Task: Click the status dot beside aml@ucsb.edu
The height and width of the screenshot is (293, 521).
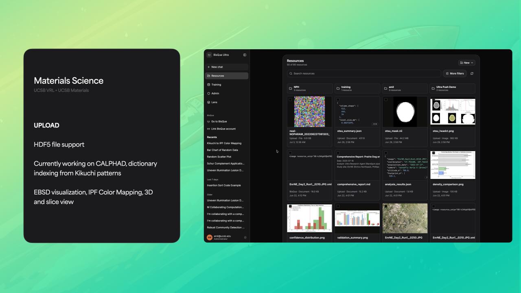Action: tap(245, 237)
